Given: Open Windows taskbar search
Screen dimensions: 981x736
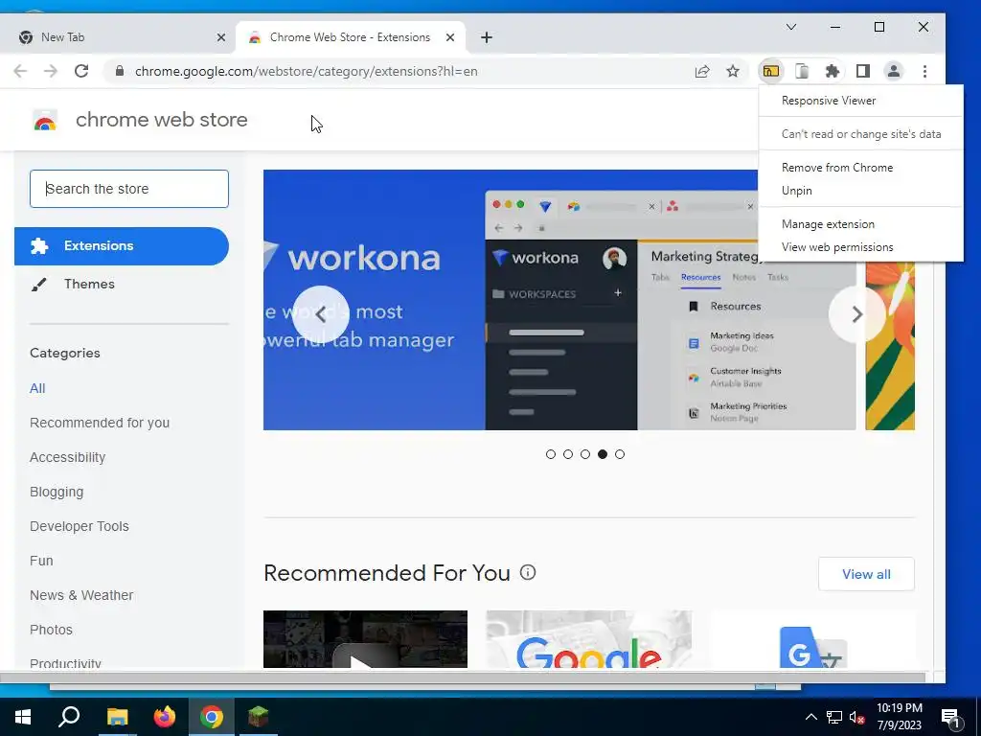Looking at the screenshot, I should [69, 717].
